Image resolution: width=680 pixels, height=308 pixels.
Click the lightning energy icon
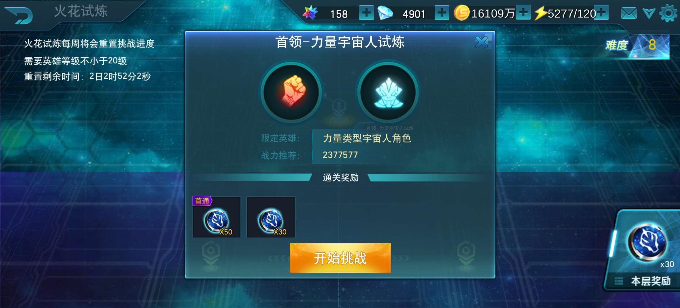pos(541,13)
